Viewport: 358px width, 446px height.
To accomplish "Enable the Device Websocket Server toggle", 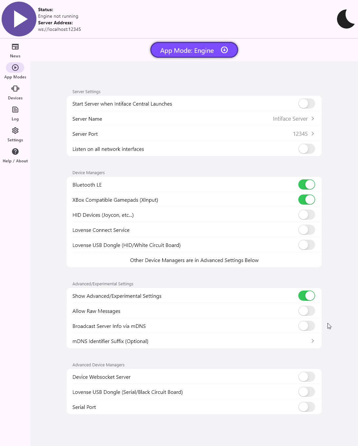I will click(307, 377).
